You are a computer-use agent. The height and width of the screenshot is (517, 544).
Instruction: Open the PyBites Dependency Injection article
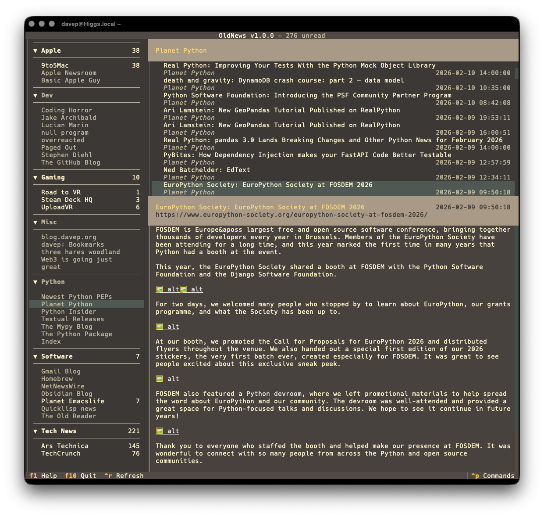[307, 155]
